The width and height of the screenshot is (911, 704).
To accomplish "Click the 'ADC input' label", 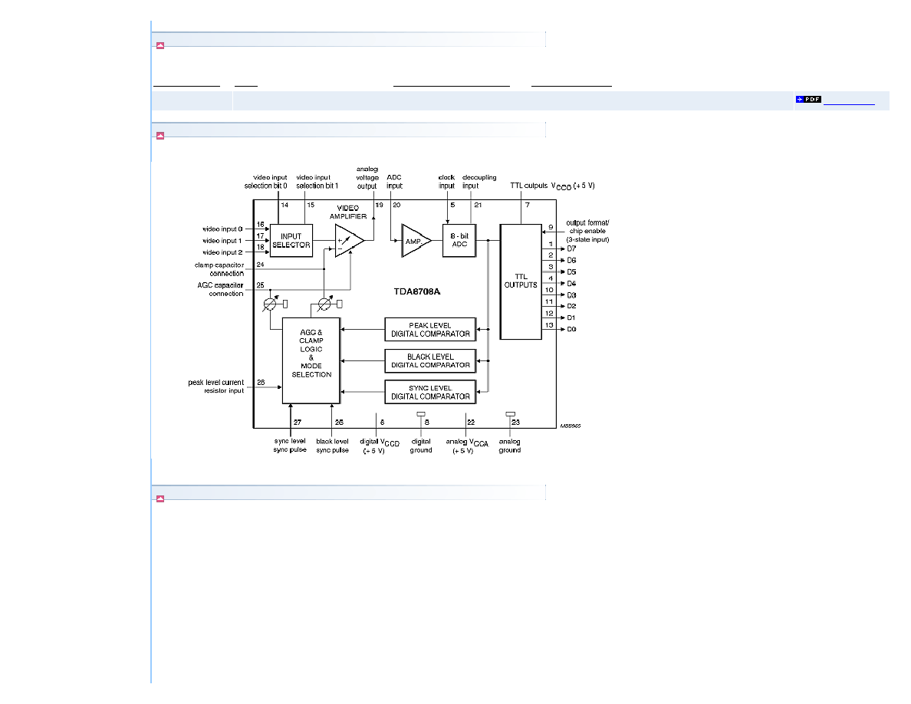I will [x=394, y=182].
